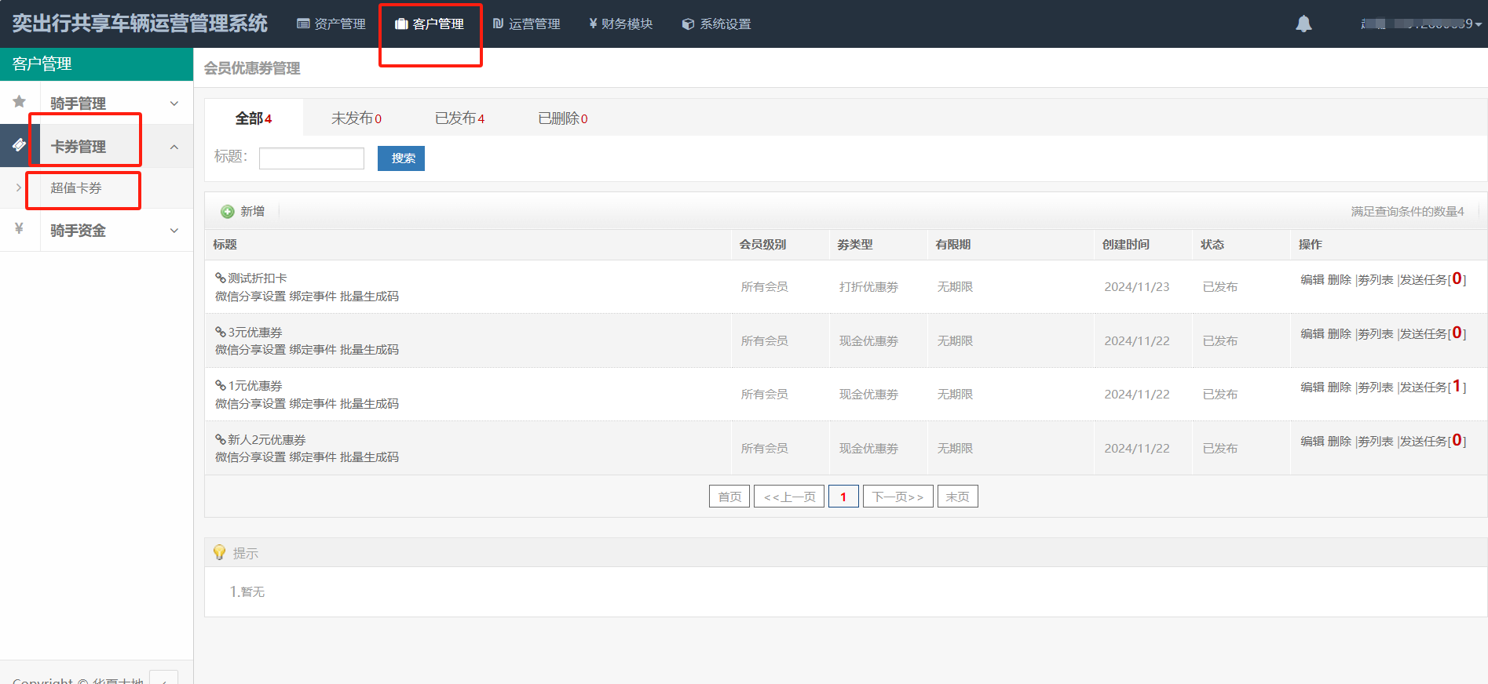The width and height of the screenshot is (1488, 684).
Task: Click 编辑 for 1元优惠券
Action: click(1312, 387)
